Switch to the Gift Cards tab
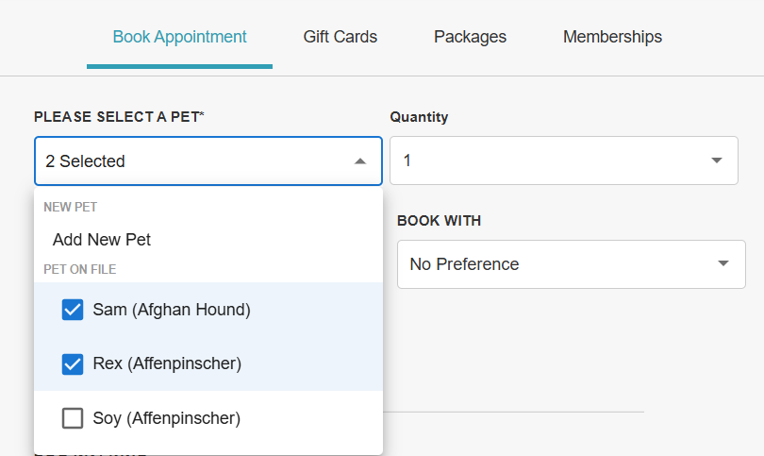Viewport: 764px width, 456px height. (x=340, y=38)
